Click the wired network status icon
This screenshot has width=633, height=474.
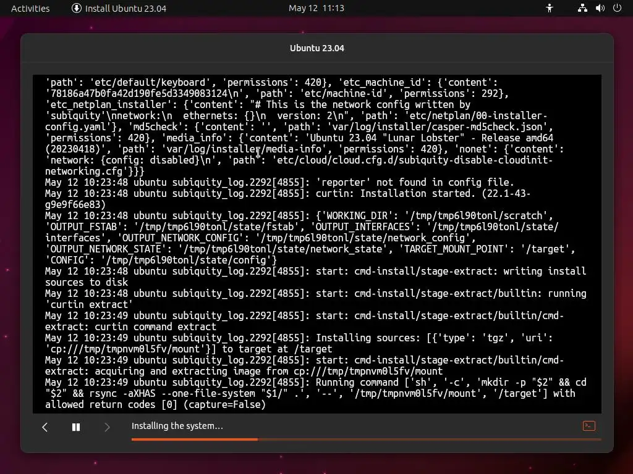coord(582,8)
